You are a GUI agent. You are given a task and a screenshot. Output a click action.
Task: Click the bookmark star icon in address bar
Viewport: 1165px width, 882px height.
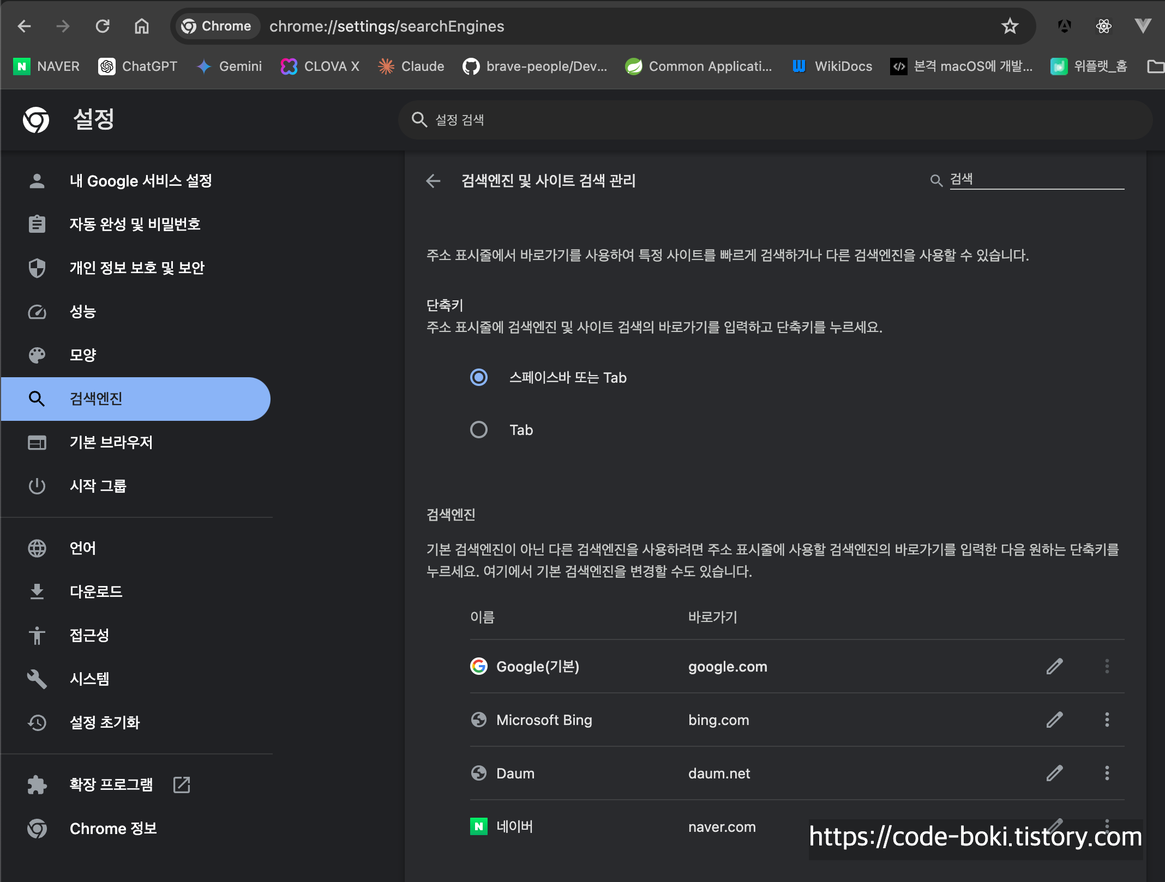tap(1010, 26)
